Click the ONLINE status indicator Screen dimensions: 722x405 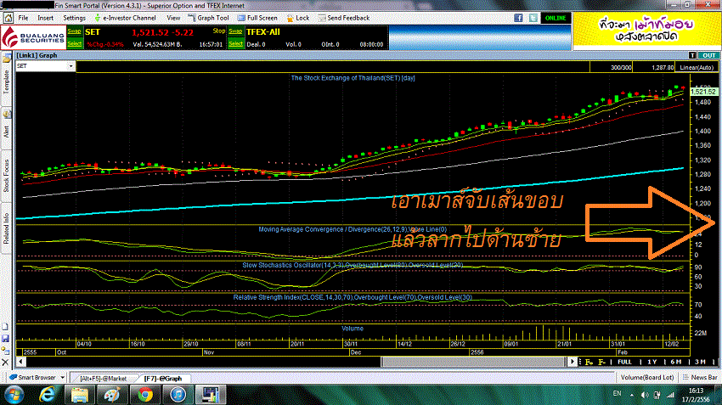tap(556, 18)
